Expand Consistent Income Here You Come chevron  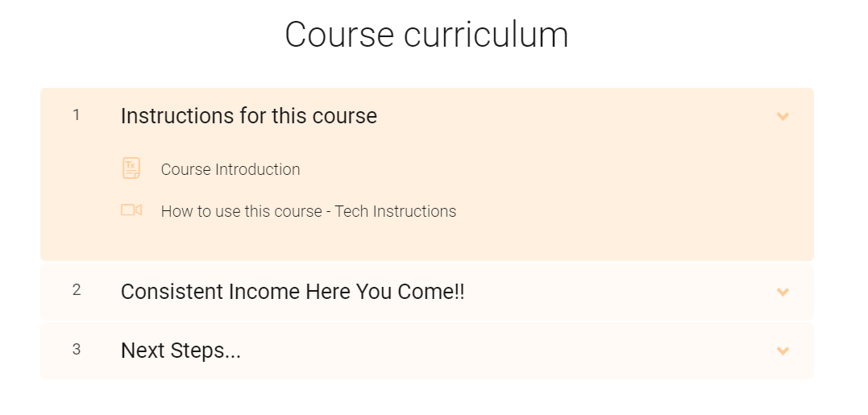click(783, 292)
